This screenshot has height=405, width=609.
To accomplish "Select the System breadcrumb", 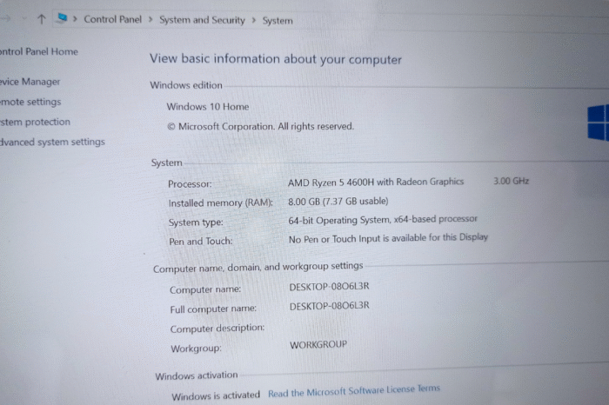I will [x=278, y=21].
